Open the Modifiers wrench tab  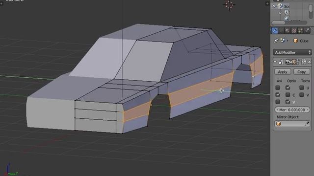click(x=275, y=30)
